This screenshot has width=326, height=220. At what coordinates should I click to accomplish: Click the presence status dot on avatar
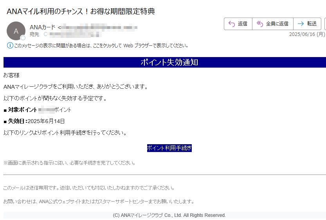(x=23, y=38)
